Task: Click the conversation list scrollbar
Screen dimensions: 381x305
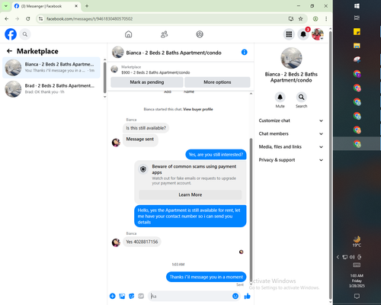Action: pos(104,78)
